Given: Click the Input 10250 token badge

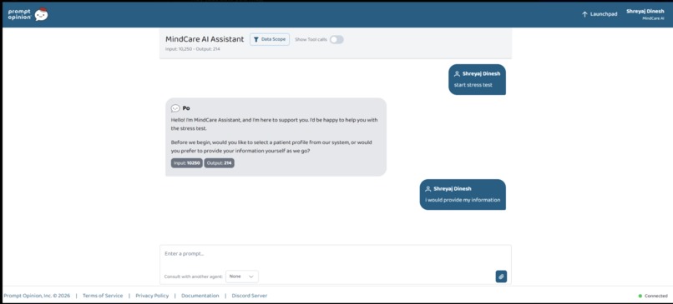Looking at the screenshot, I should click(187, 163).
